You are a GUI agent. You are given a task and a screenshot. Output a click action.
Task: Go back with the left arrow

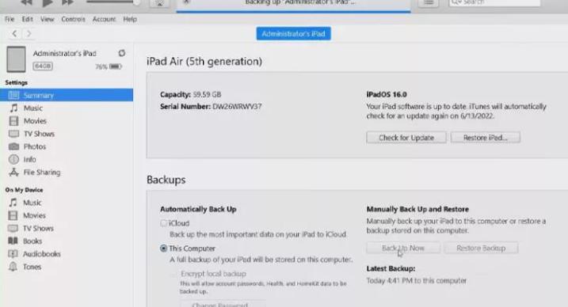pyautogui.click(x=14, y=34)
